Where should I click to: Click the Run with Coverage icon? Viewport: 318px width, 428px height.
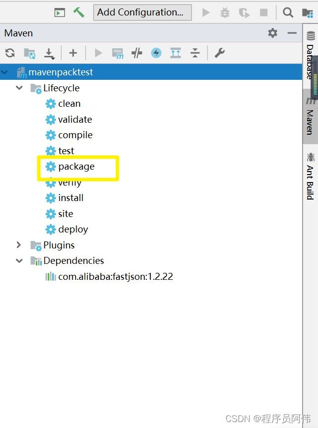(244, 13)
